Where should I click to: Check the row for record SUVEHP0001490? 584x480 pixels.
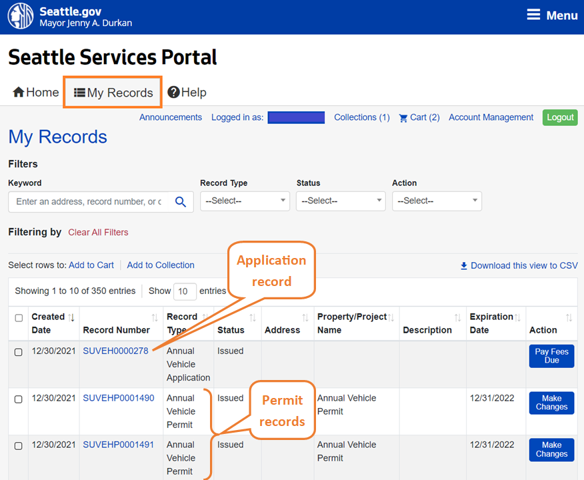(x=19, y=399)
